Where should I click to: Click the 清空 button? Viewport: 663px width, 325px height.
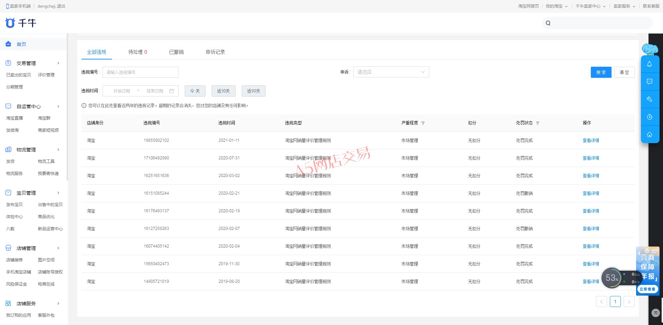(x=624, y=72)
